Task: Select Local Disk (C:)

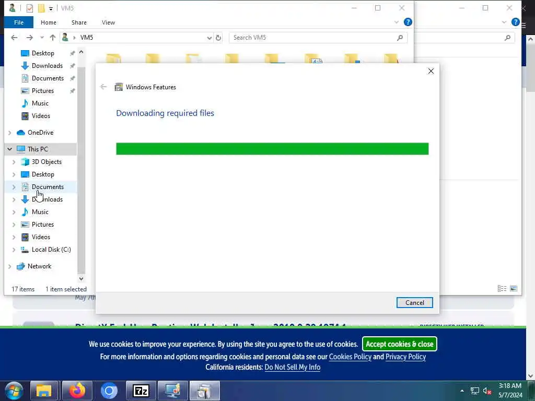Action: coord(51,250)
